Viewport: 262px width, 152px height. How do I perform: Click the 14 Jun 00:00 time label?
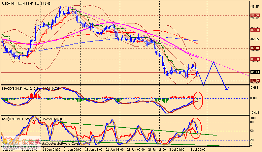73,149
